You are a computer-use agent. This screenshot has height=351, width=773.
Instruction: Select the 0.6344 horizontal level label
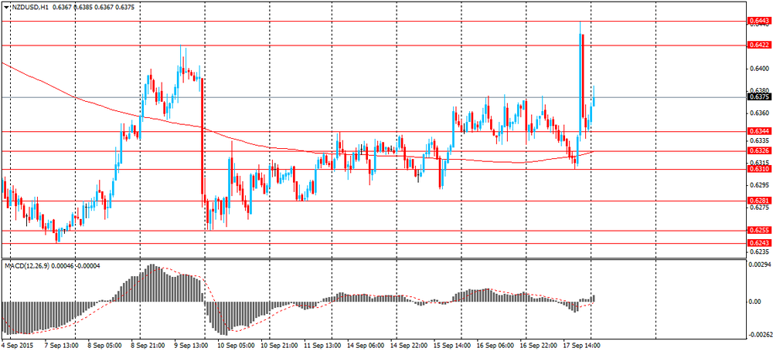point(759,131)
